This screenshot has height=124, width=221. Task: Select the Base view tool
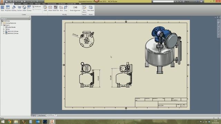tap(2, 8)
